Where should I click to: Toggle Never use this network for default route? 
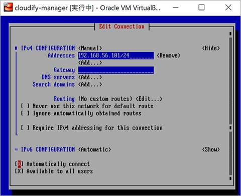coord(25,106)
